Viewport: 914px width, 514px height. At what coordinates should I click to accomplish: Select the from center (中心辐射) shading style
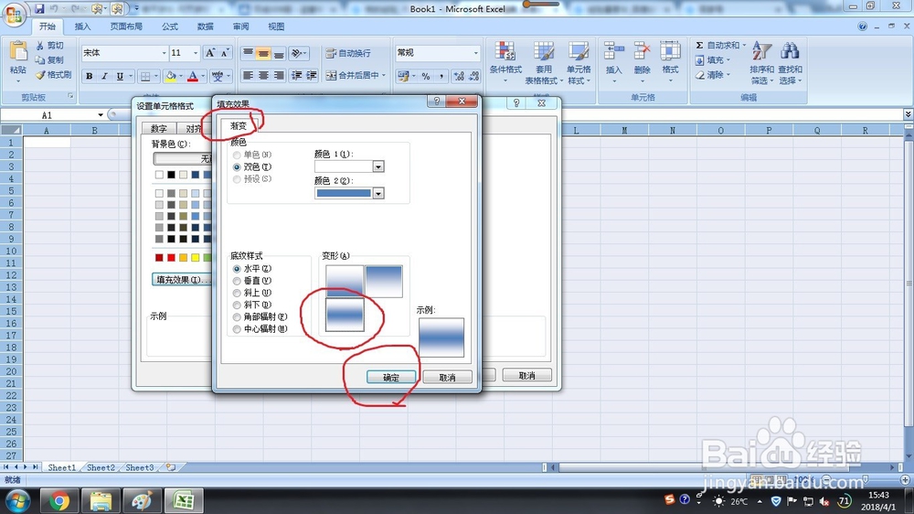(x=237, y=329)
